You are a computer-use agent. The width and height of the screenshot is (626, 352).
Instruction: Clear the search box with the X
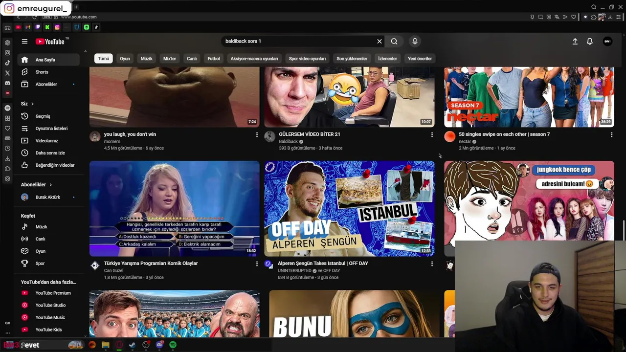click(x=379, y=42)
